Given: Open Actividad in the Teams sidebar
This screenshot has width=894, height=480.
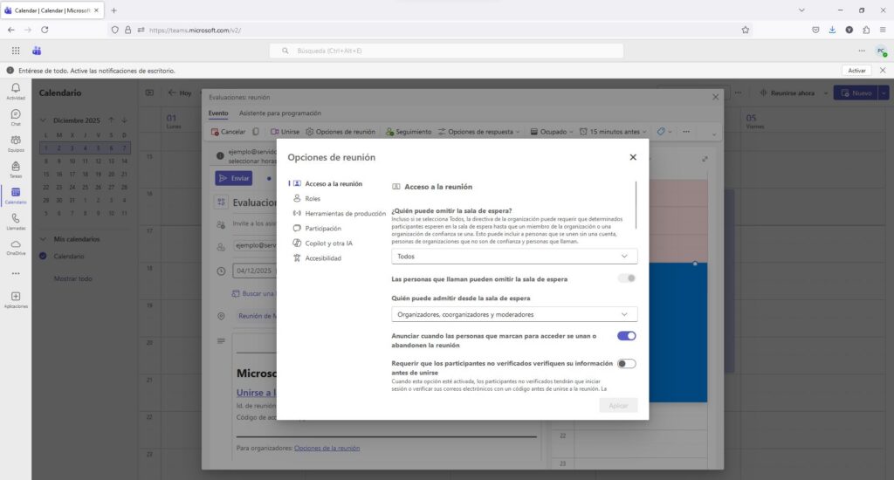Looking at the screenshot, I should [x=16, y=92].
